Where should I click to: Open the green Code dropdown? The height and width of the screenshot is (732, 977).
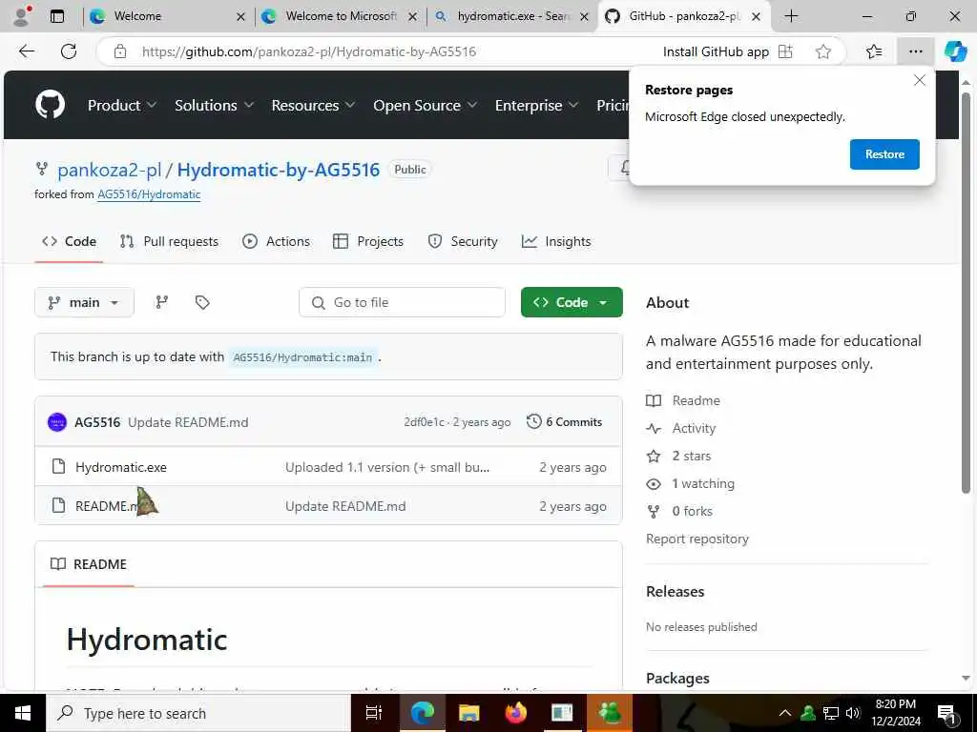click(572, 302)
